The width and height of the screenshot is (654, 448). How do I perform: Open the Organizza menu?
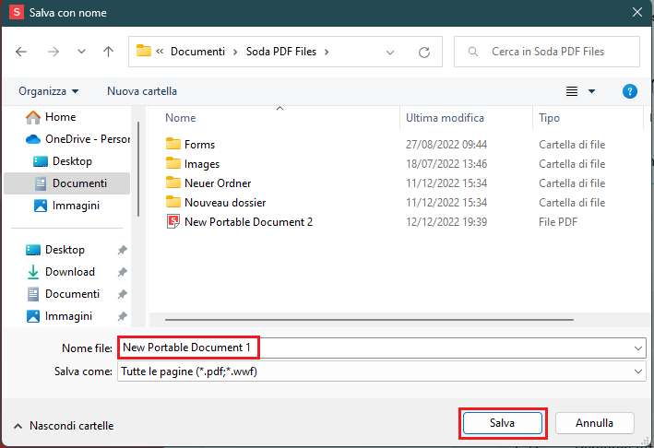[48, 91]
